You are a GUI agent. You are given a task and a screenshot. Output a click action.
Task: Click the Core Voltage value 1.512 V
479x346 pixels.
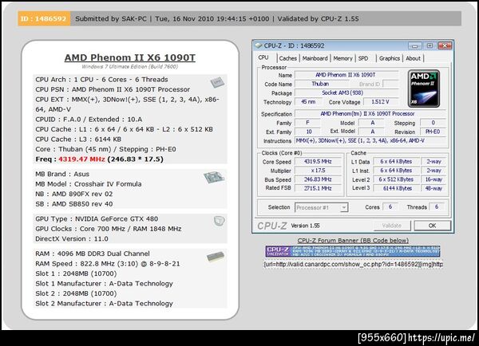point(380,102)
